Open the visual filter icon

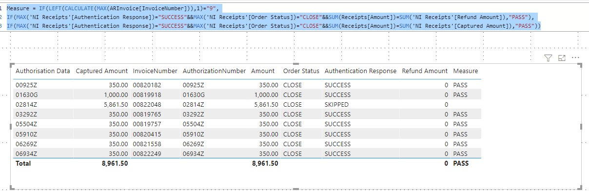548,58
